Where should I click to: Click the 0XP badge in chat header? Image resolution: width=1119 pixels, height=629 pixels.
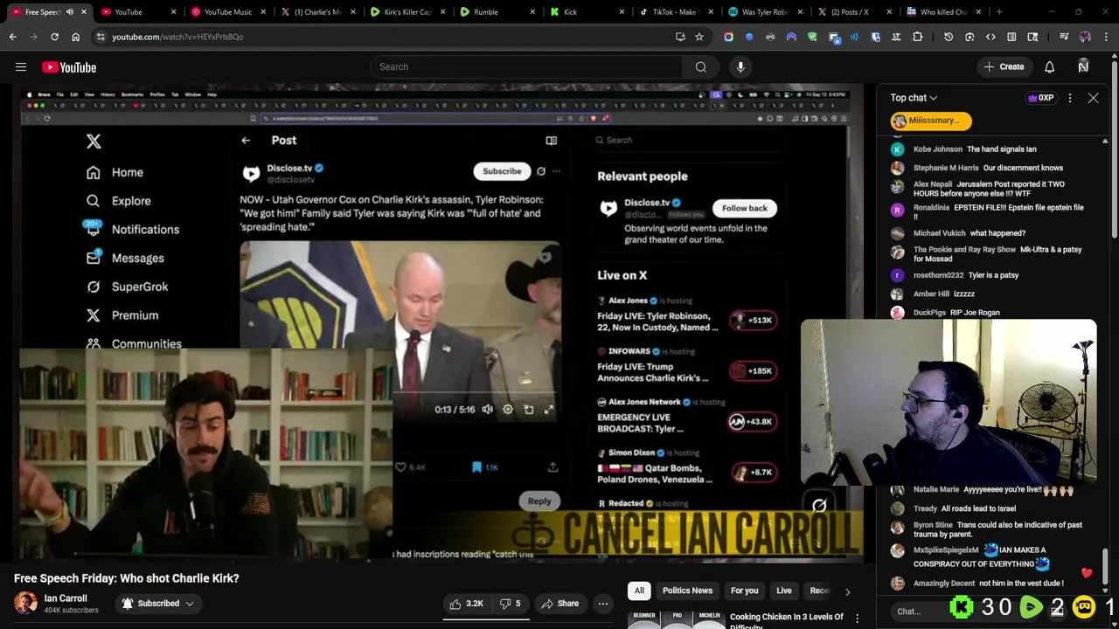[1041, 98]
